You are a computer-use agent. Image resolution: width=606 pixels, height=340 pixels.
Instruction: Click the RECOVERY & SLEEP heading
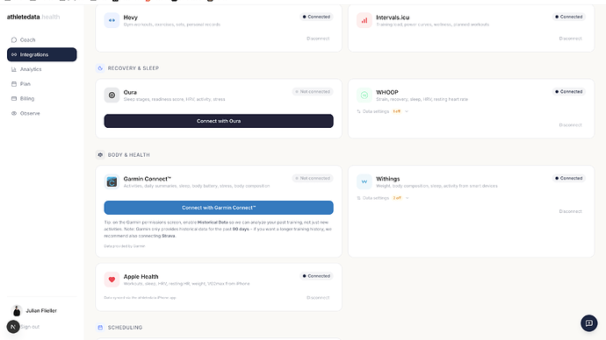tap(133, 68)
